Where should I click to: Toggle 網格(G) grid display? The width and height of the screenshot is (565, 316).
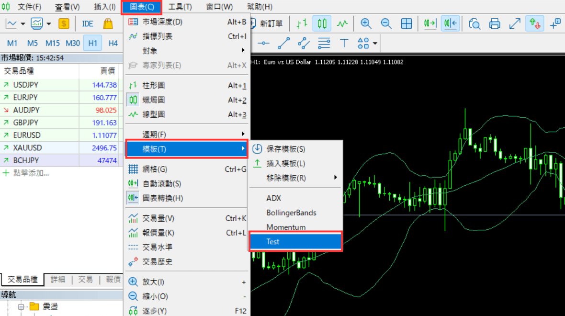tap(155, 169)
